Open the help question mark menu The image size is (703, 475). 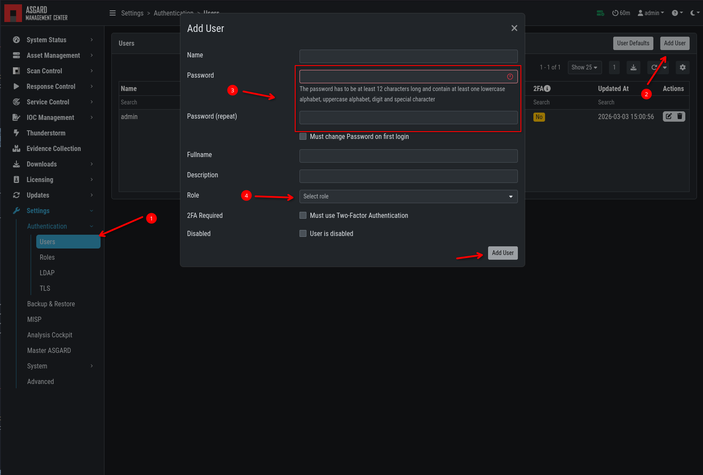(x=677, y=13)
